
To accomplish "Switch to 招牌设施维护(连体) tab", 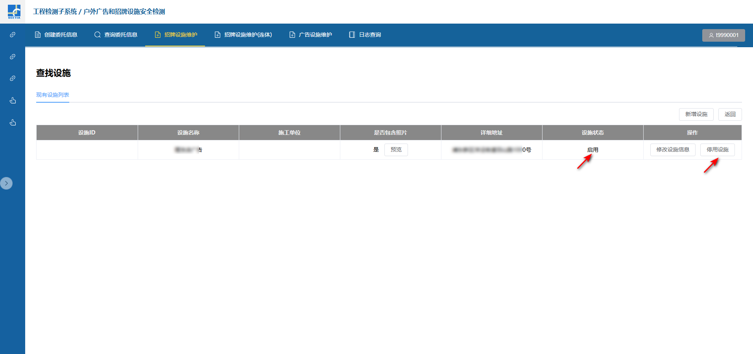I will 243,35.
